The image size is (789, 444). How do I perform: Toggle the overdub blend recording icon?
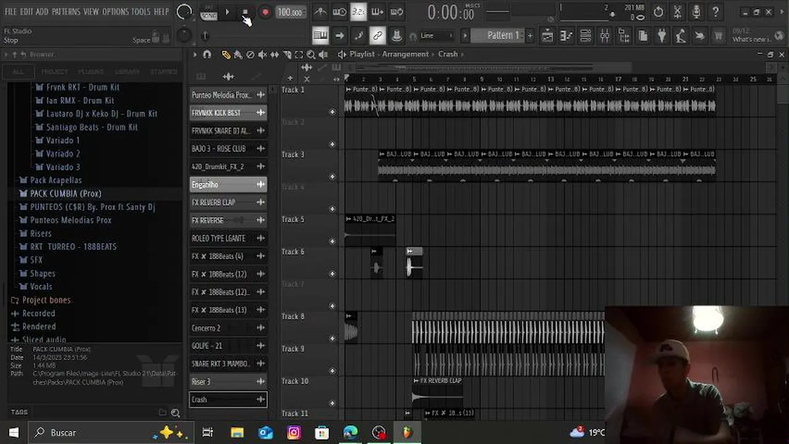pyautogui.click(x=378, y=12)
